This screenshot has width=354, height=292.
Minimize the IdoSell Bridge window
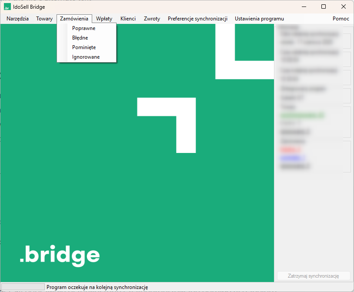point(304,7)
